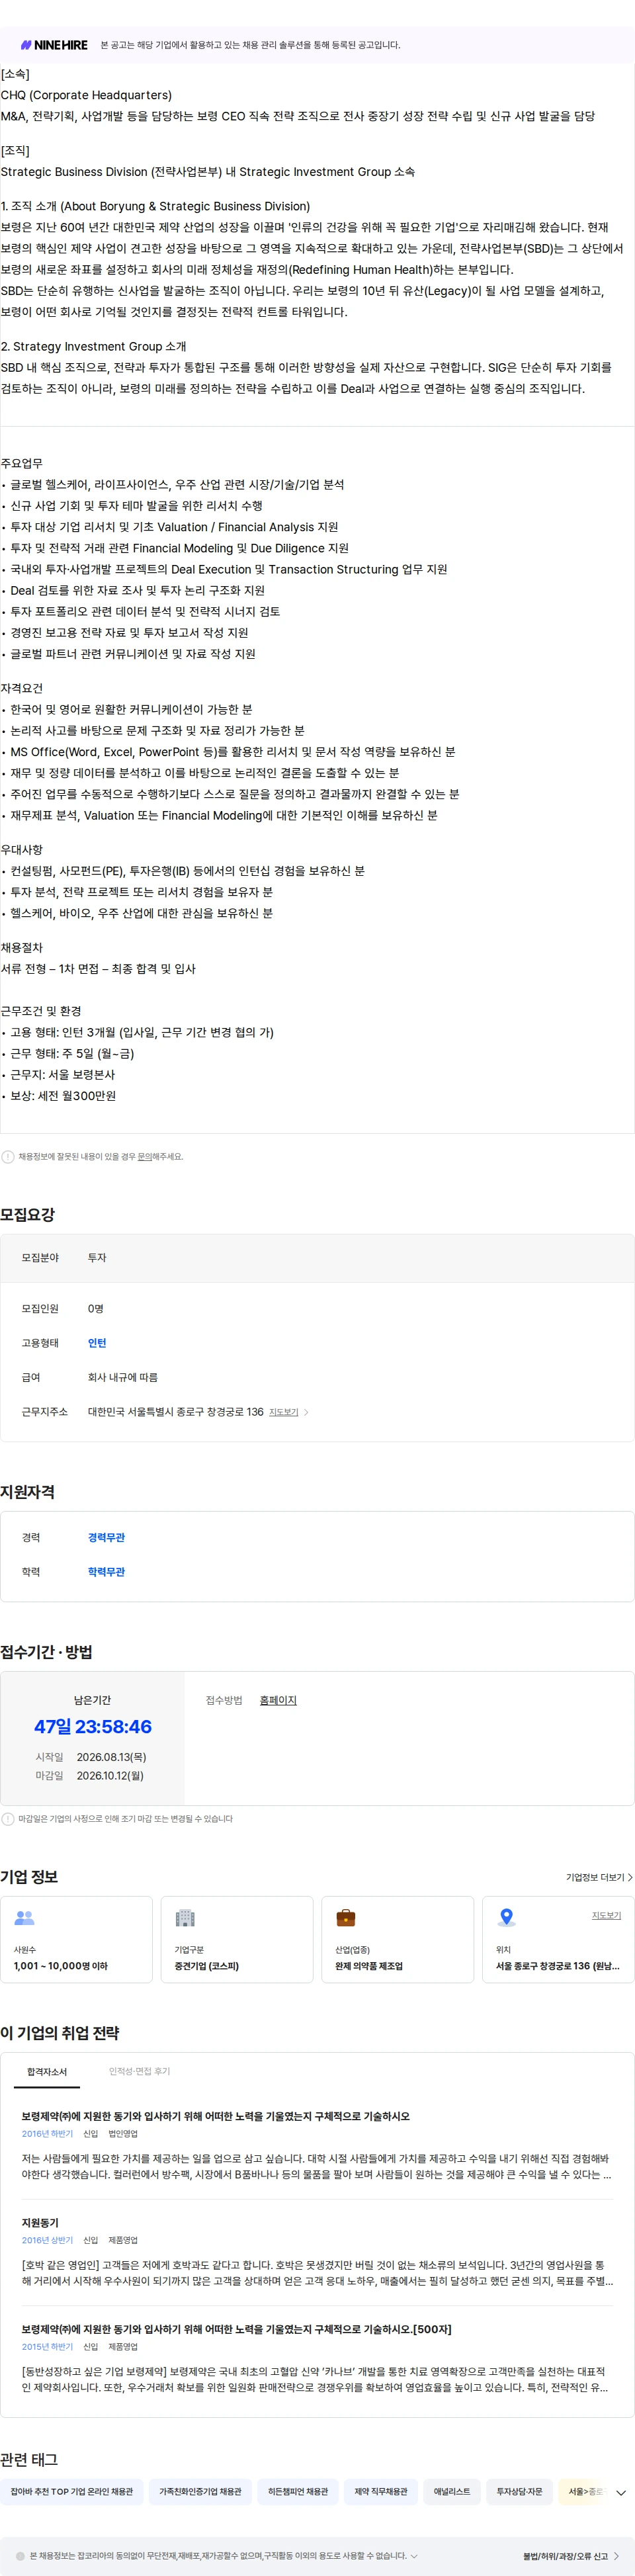Click tag 잡아바 추천 TOP 기업 온라인 채용관
This screenshot has height=2576, width=635.
pyautogui.click(x=72, y=2491)
